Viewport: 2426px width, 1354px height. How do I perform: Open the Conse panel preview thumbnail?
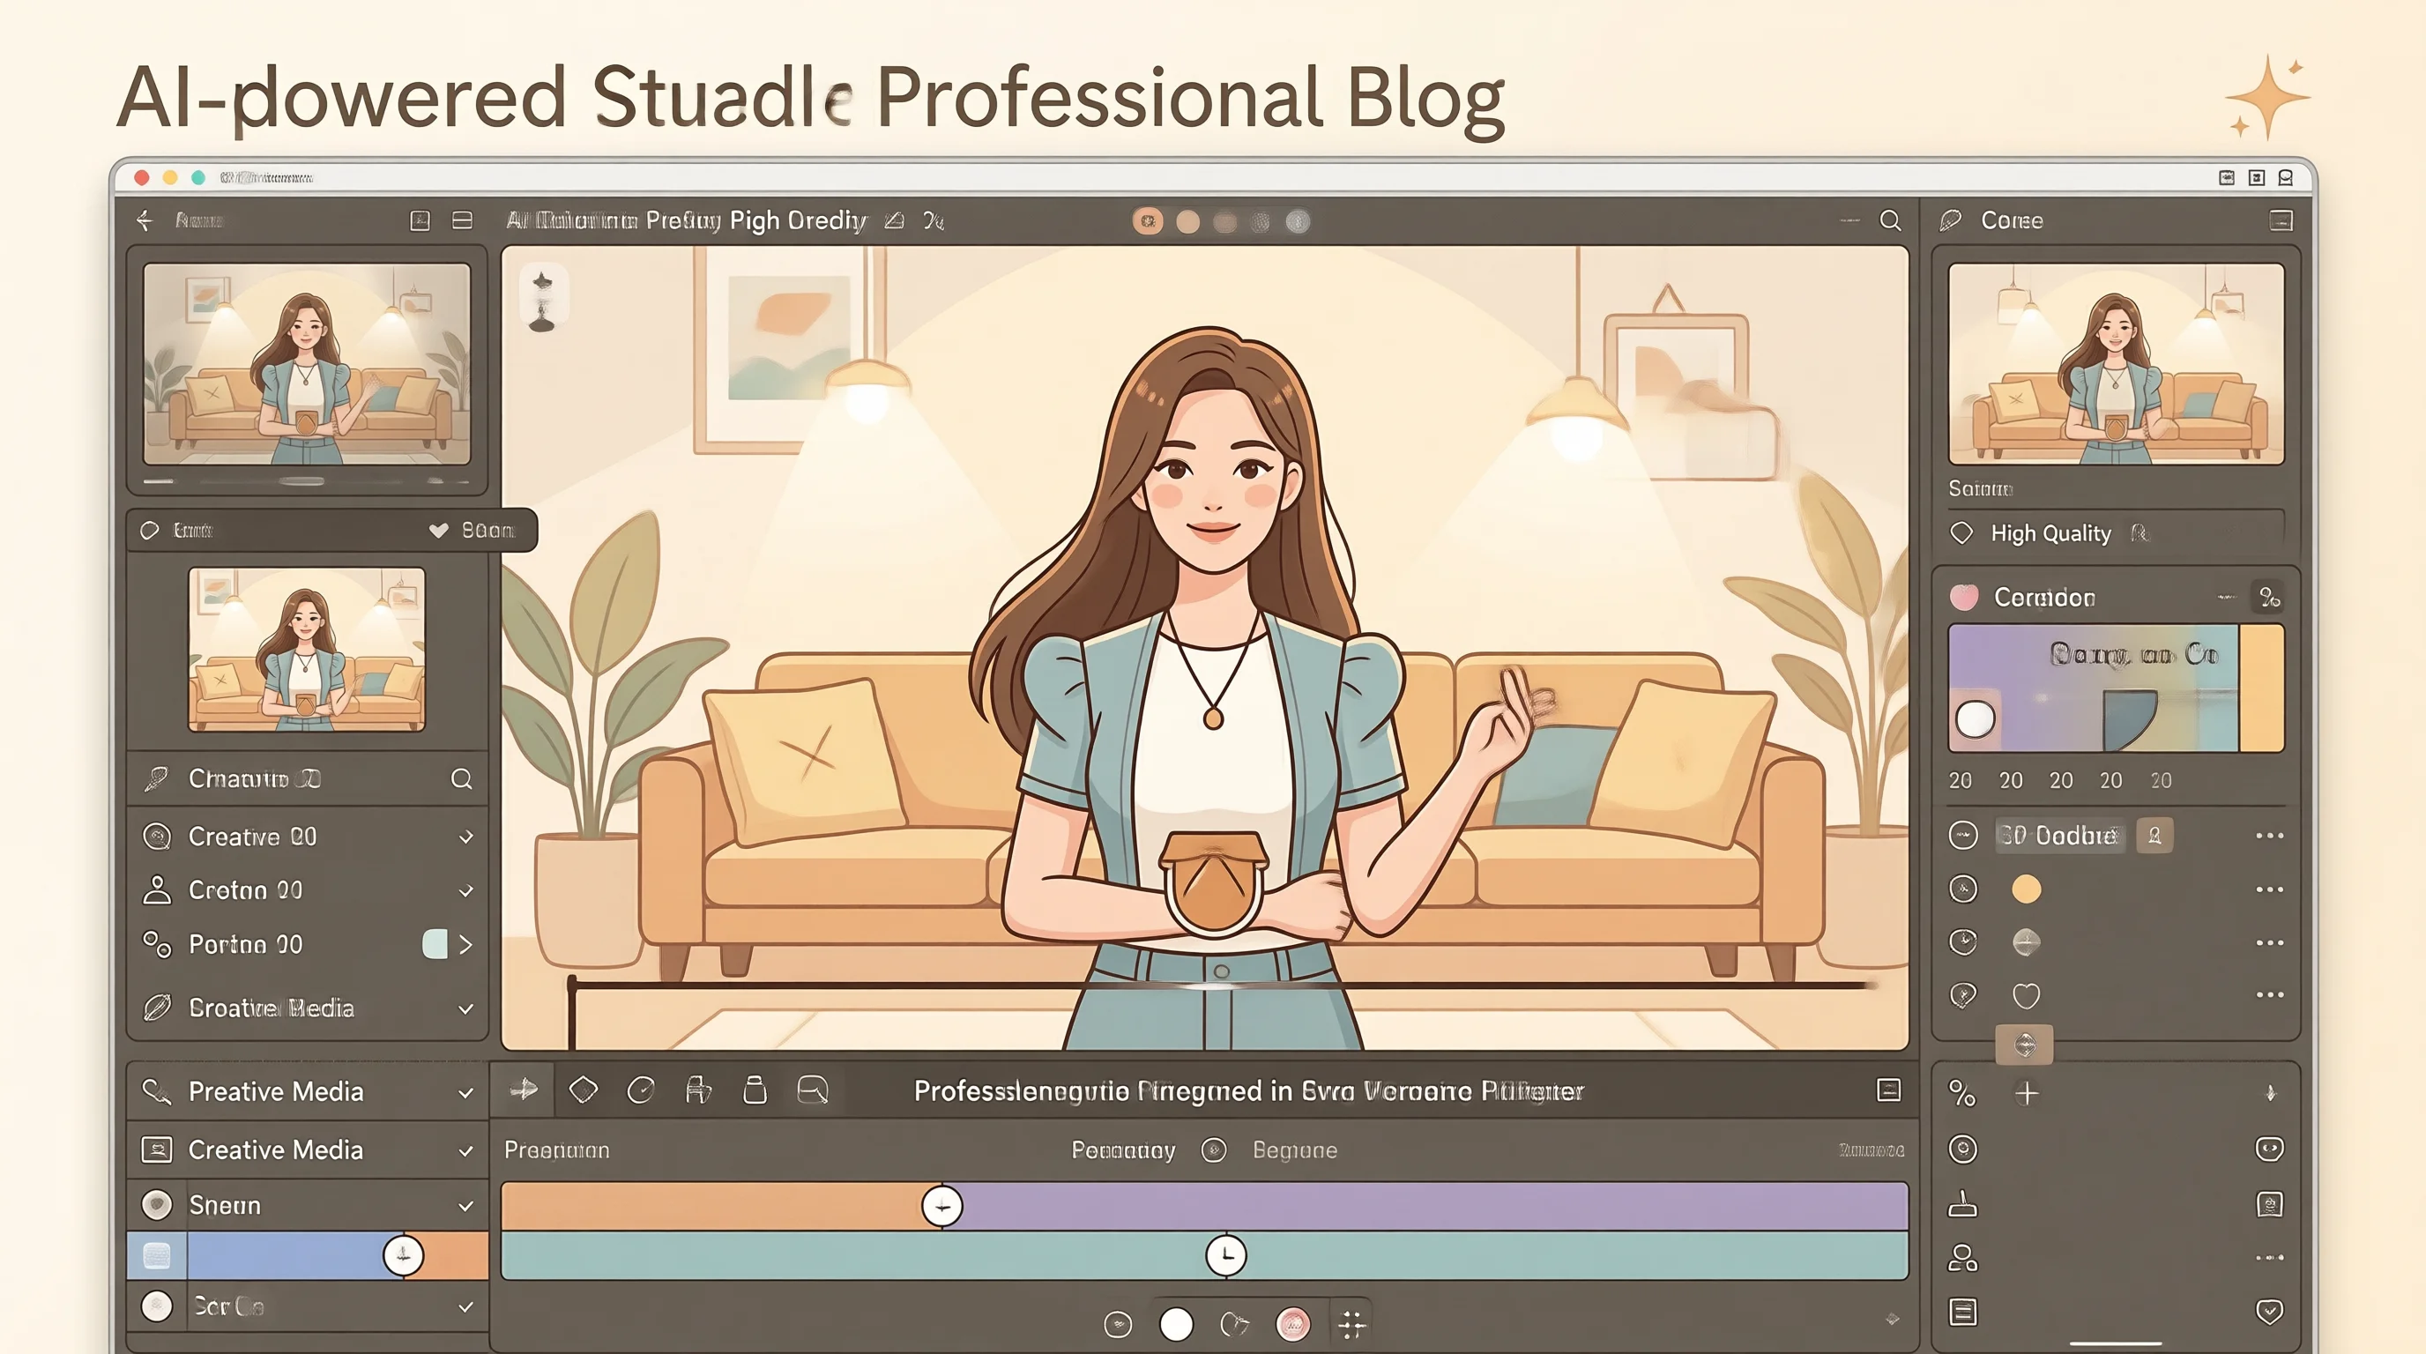[x=2117, y=364]
